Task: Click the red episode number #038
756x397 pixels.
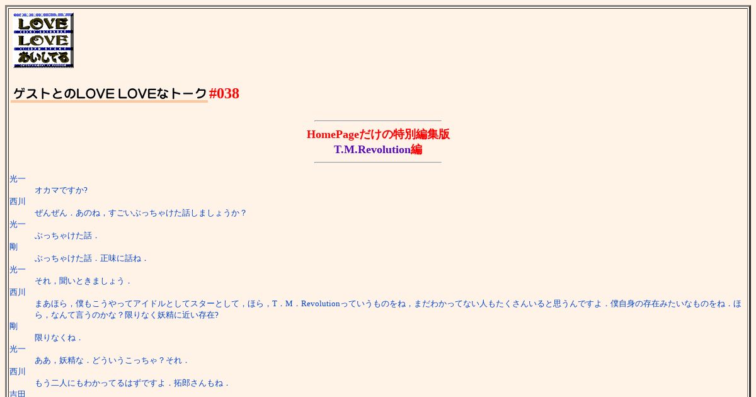Action: tap(224, 93)
